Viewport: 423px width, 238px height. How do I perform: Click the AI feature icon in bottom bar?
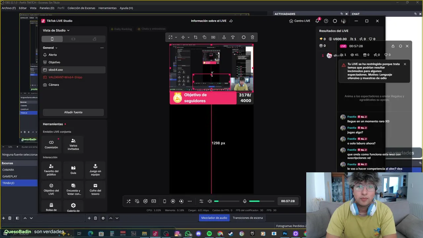pos(145,201)
